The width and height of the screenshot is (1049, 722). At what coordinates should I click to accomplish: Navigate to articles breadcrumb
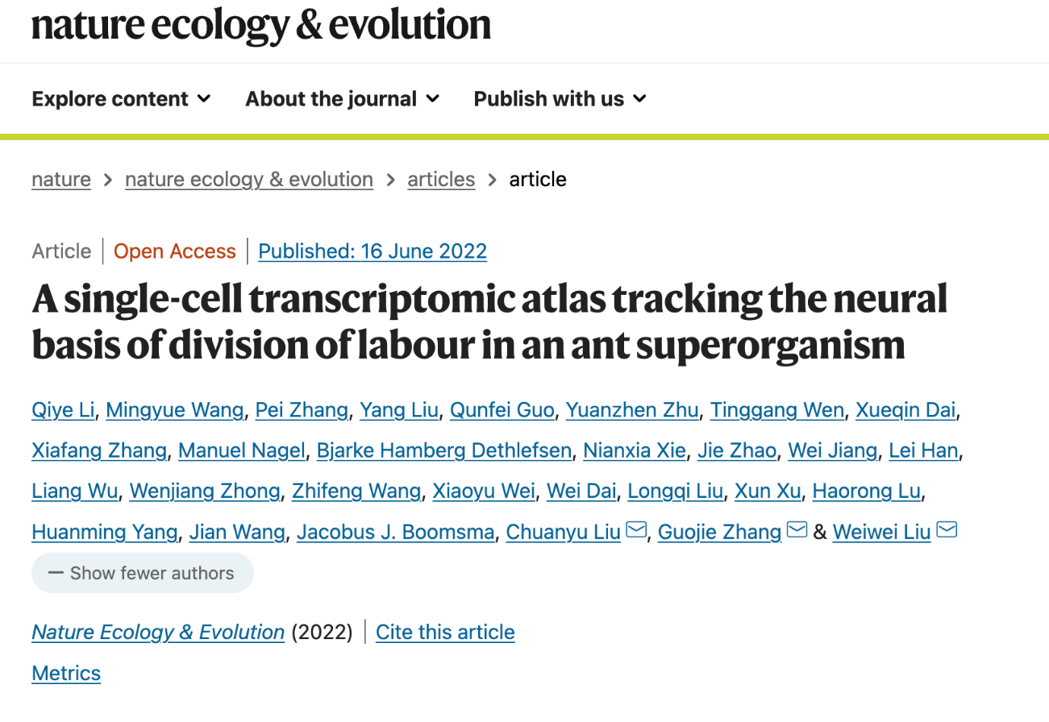(441, 179)
